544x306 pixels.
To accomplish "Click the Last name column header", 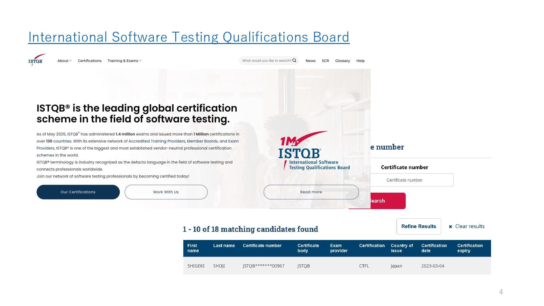I will click(x=224, y=246).
